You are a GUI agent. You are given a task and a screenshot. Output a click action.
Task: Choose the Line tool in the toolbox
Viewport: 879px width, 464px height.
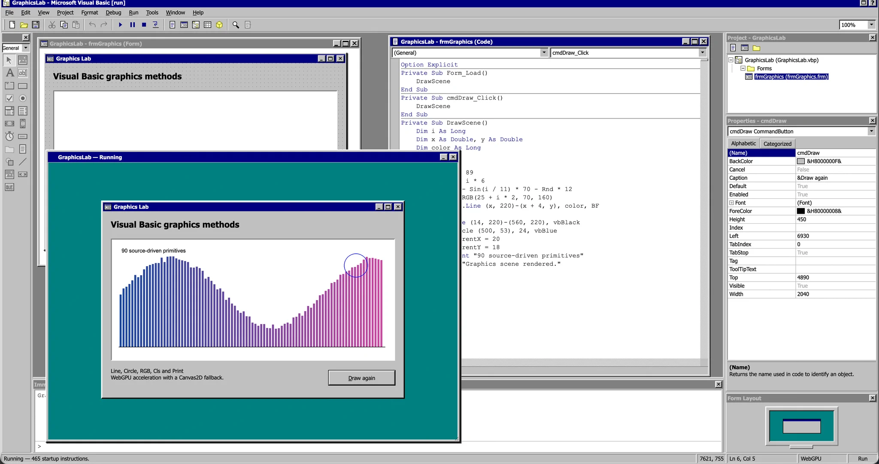point(23,162)
